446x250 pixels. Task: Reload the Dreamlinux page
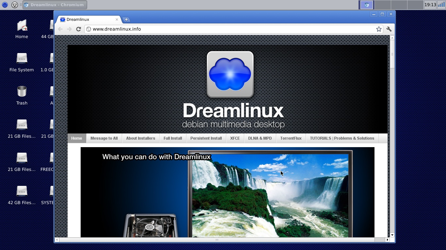click(x=78, y=29)
